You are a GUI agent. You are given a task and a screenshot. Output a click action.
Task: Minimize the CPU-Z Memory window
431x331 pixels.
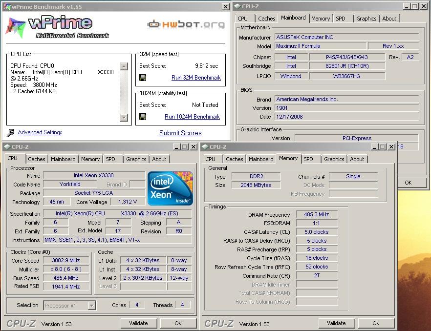click(374, 147)
